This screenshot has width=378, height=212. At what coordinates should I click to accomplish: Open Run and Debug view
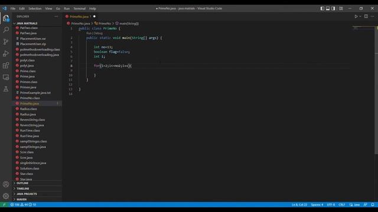click(6, 54)
